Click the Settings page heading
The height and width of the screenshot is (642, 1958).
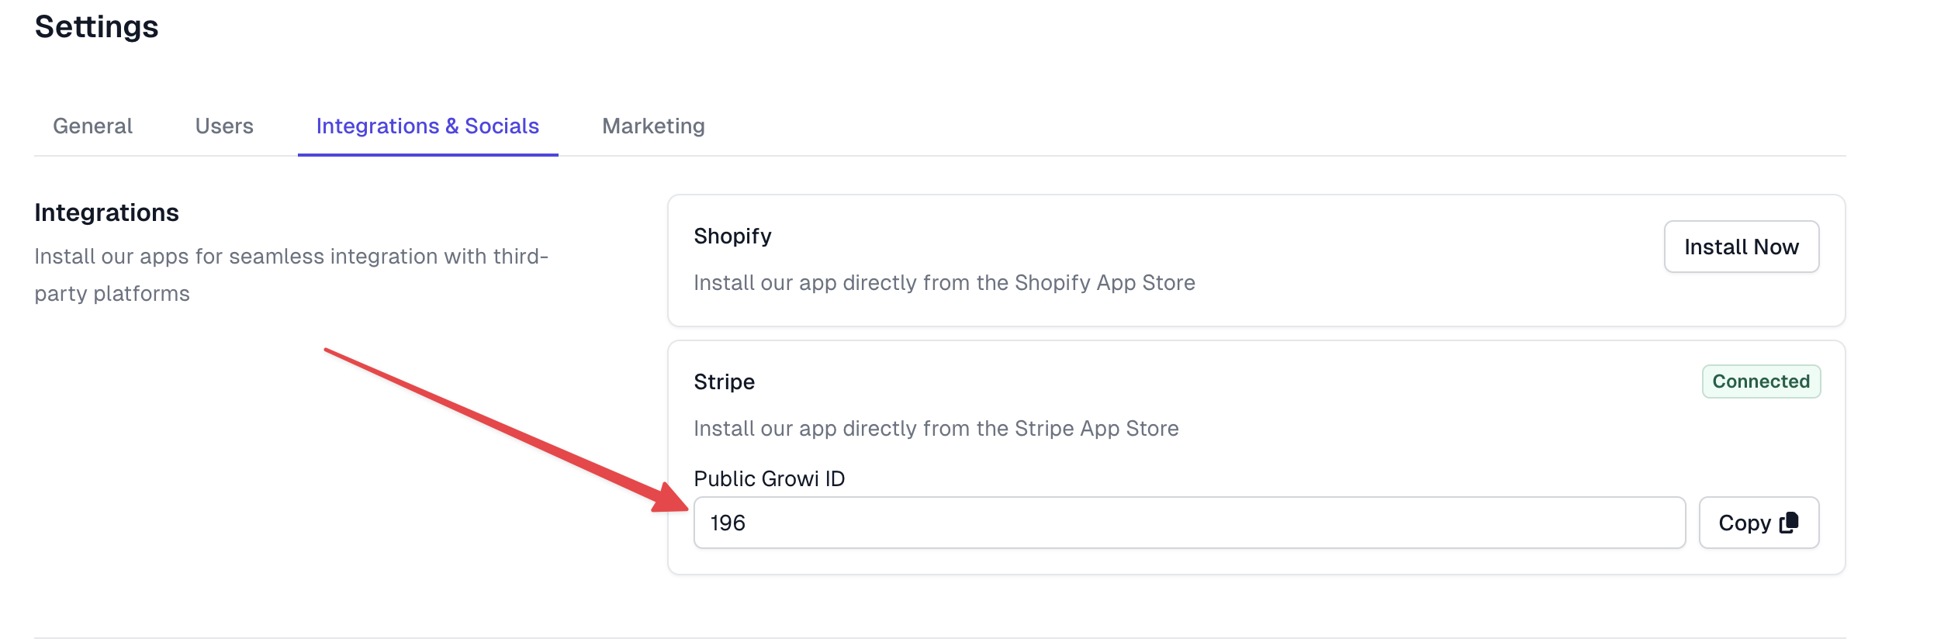pos(97,27)
